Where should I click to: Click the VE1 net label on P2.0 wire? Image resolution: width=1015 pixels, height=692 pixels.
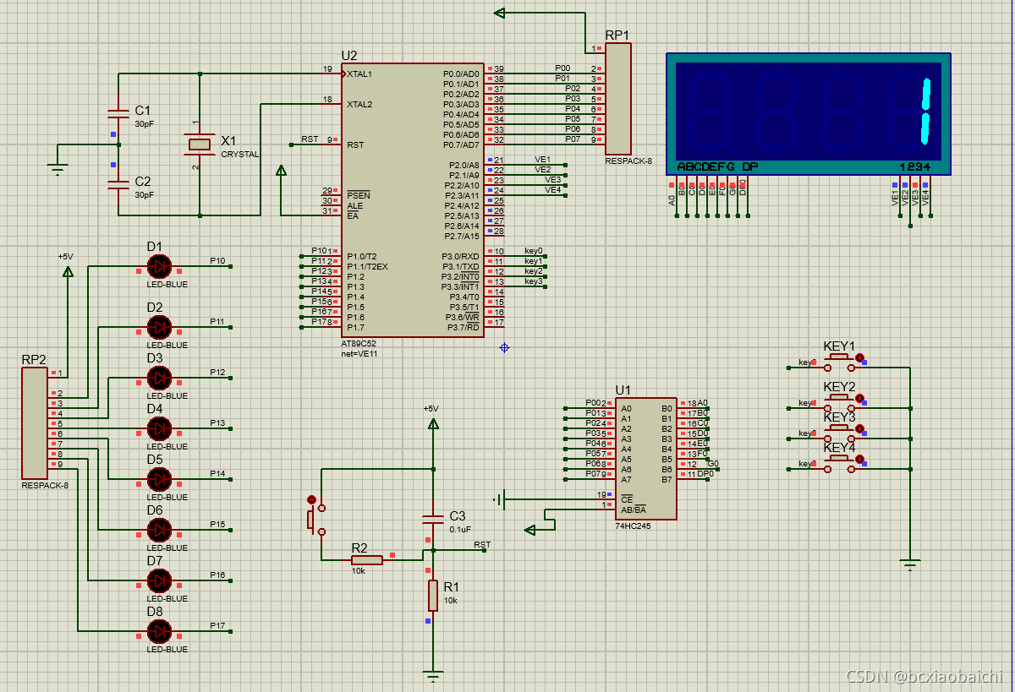click(x=542, y=160)
